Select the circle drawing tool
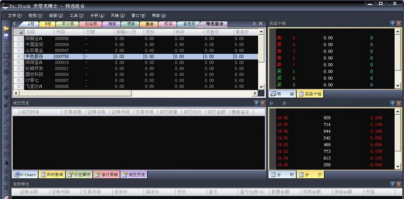 click(6, 64)
